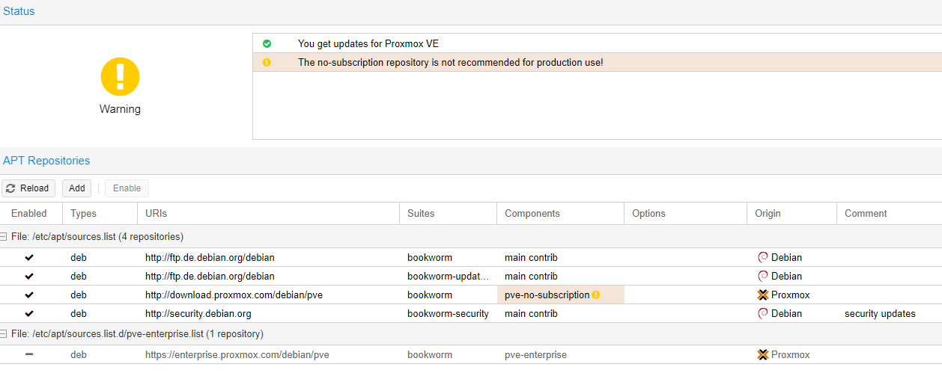Click the enabled checkmark for security.debian.org
This screenshot has height=373, width=942.
pyautogui.click(x=29, y=313)
